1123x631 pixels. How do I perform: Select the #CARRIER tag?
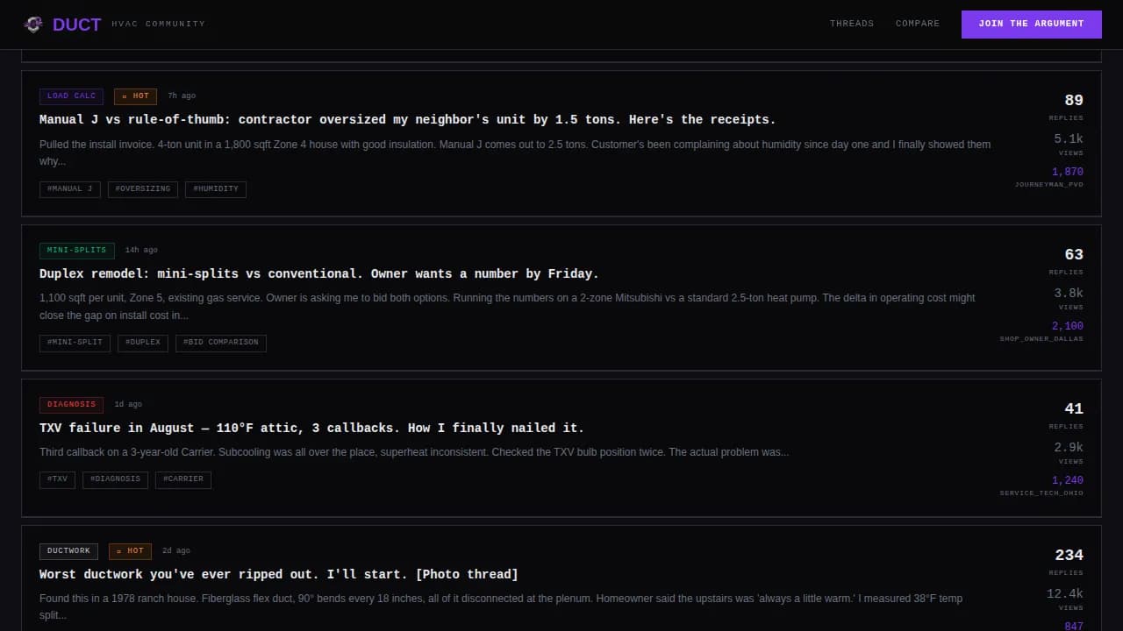[183, 479]
